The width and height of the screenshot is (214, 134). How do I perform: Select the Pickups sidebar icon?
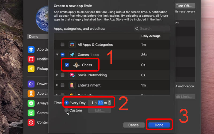click(31, 69)
